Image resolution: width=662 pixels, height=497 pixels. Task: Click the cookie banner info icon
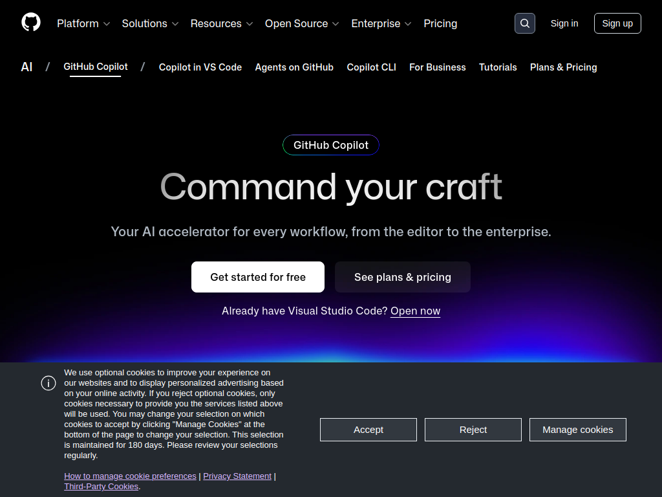coord(48,383)
